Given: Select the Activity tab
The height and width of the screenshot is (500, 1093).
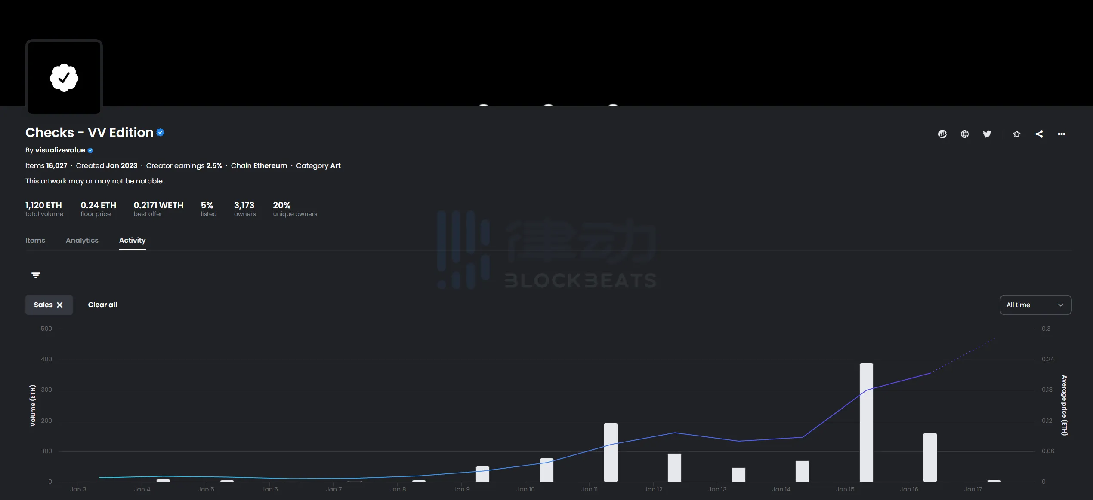Looking at the screenshot, I should point(133,240).
